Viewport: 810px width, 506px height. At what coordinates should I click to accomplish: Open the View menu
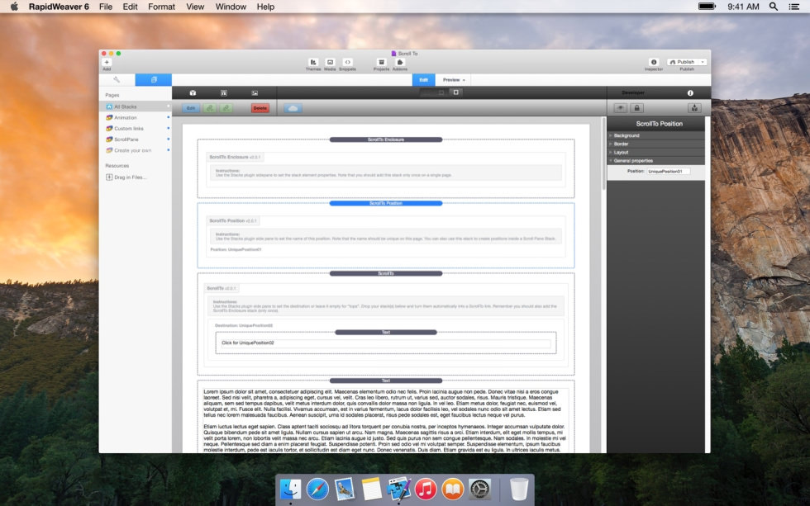[195, 7]
